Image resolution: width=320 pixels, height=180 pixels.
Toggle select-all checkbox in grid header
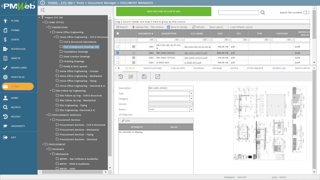tap(117, 33)
